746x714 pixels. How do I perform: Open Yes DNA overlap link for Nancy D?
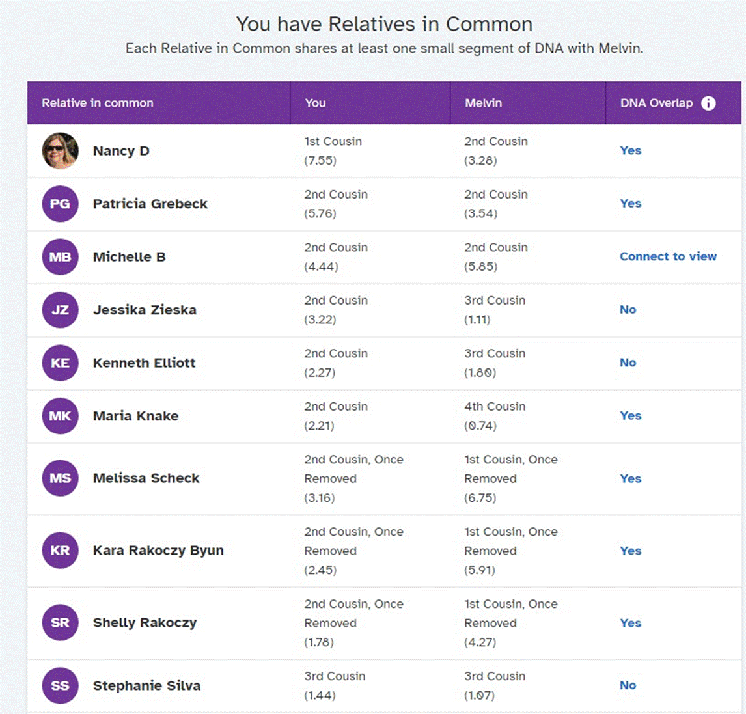630,151
